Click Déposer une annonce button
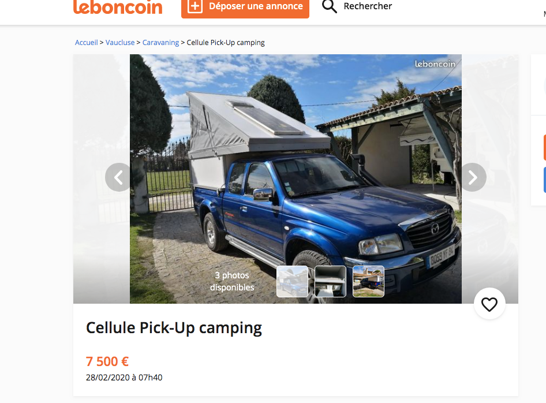546x403 pixels. pyautogui.click(x=245, y=7)
